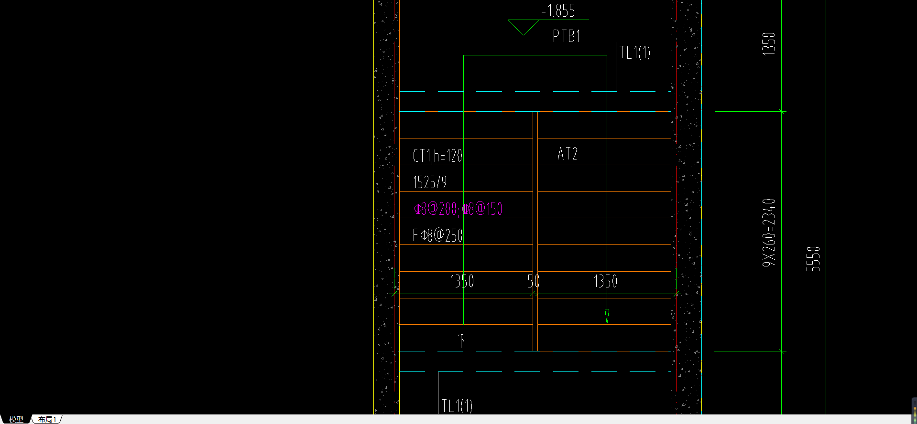Pick the 1525/9 text

click(430, 182)
